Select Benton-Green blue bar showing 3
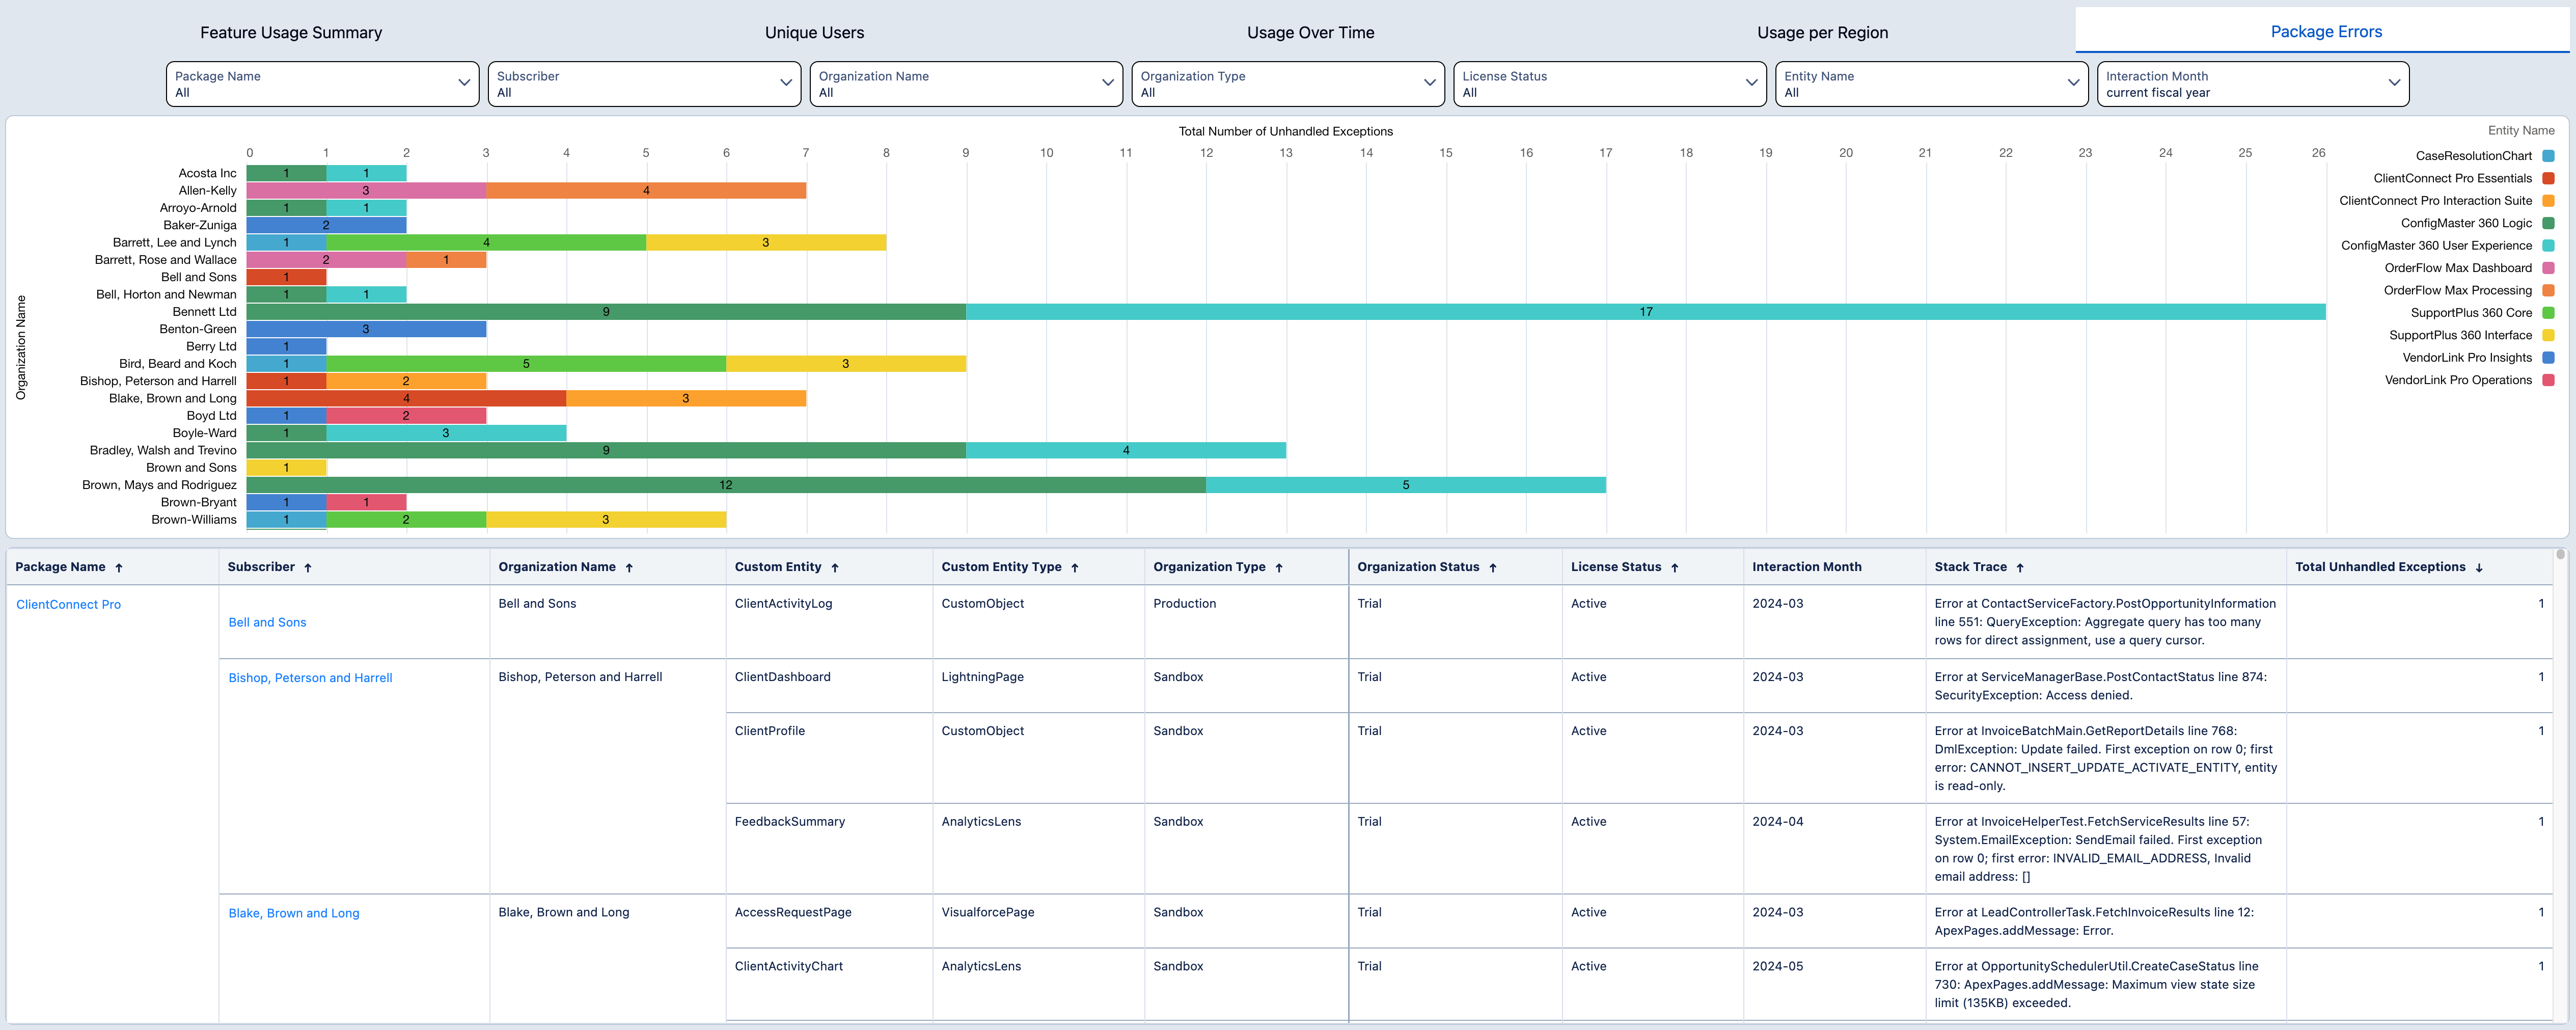Viewport: 2576px width, 1030px height. [366, 329]
